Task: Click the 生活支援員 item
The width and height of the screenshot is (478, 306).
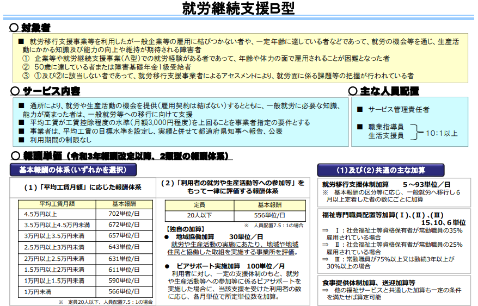Action: [385, 135]
